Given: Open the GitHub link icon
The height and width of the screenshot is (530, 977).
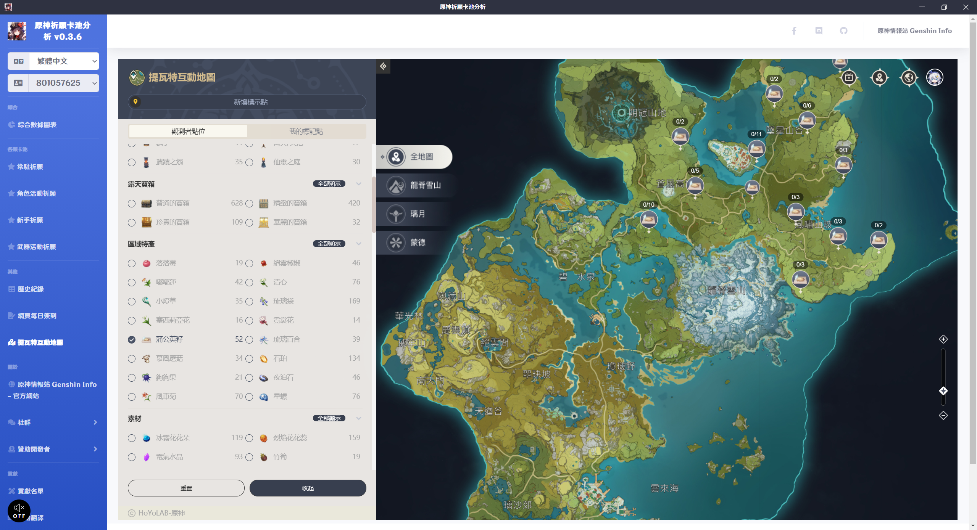Looking at the screenshot, I should click(843, 31).
